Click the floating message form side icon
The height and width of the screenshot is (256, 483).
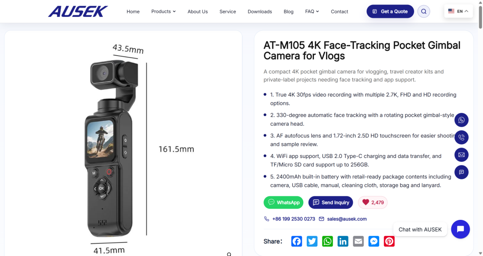[461, 172]
